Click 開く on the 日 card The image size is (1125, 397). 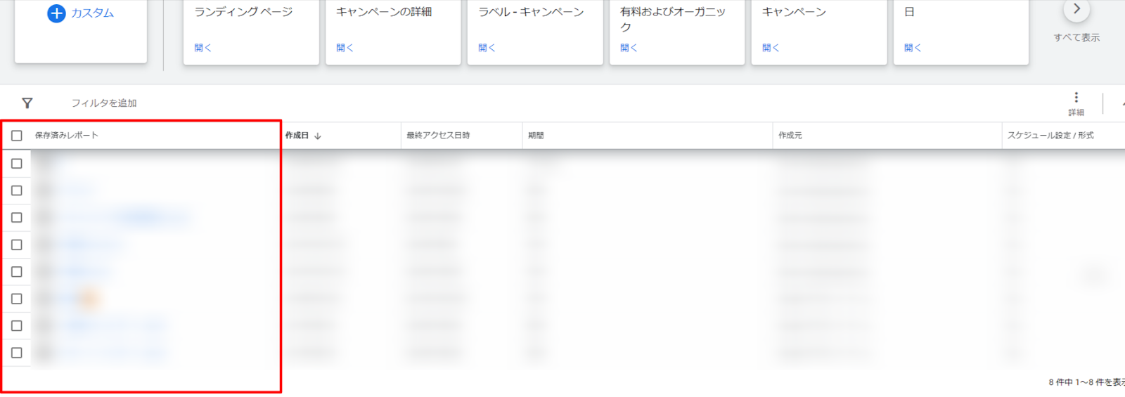pyautogui.click(x=913, y=48)
